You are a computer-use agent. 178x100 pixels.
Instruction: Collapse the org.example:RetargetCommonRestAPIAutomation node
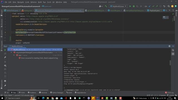pyautogui.click(x=11, y=52)
